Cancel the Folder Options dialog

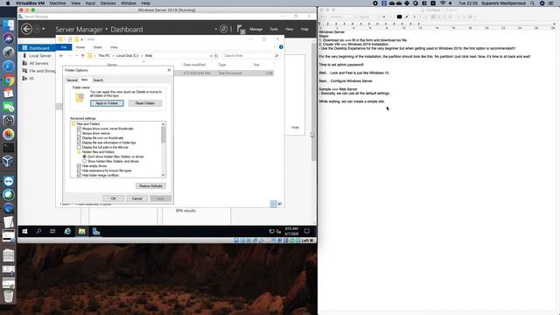tap(136, 199)
